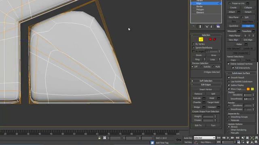The width and height of the screenshot is (259, 145).
Task: Click the Make Unique icon under modifier stack
Action: click(x=207, y=27)
